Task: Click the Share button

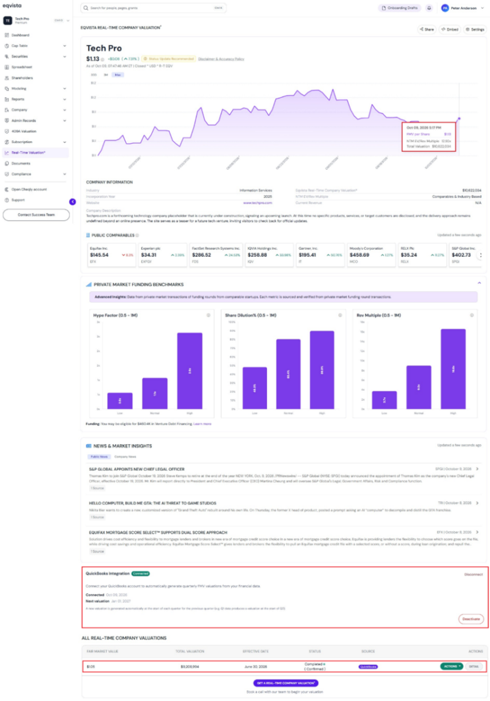Action: 426,29
